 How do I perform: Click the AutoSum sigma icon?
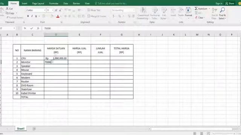click(x=196, y=9)
